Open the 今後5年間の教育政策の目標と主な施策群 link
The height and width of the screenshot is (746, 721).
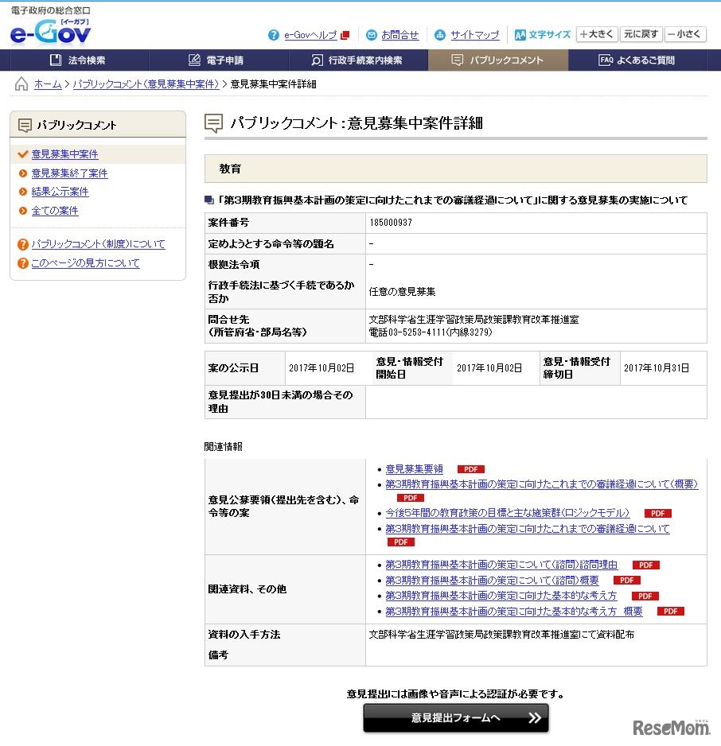point(507,513)
